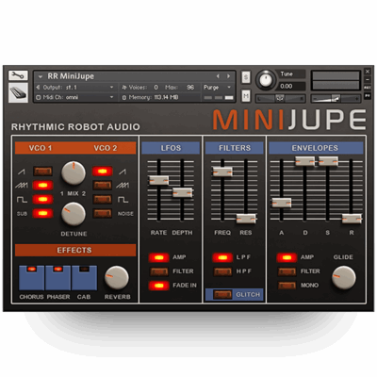Click the DETUNE knob
Viewport: 377px width, 377px height.
74,214
